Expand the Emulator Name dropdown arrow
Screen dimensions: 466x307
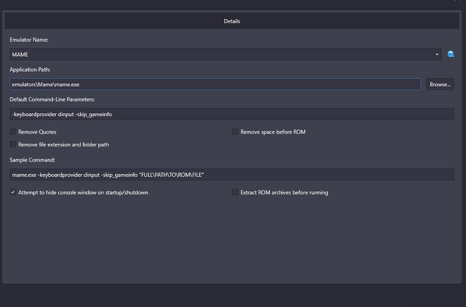tap(437, 54)
